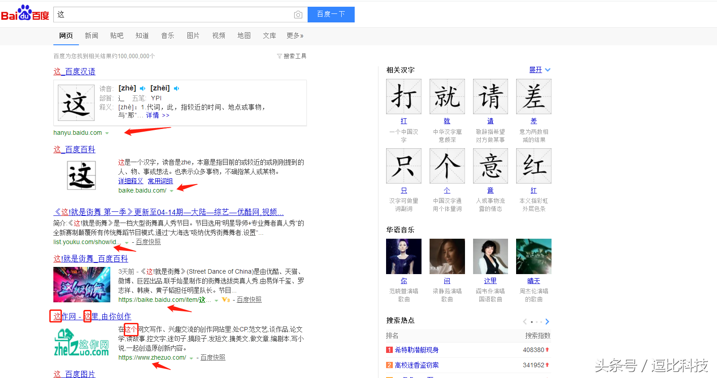Switch to the 地图 tab
The width and height of the screenshot is (717, 378).
(x=244, y=35)
